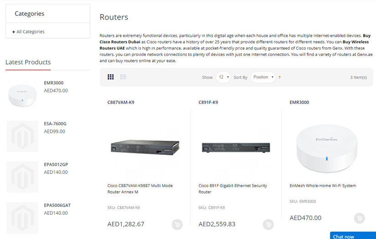
Task: Open EMR3000 product title in grid
Action: [299, 102]
